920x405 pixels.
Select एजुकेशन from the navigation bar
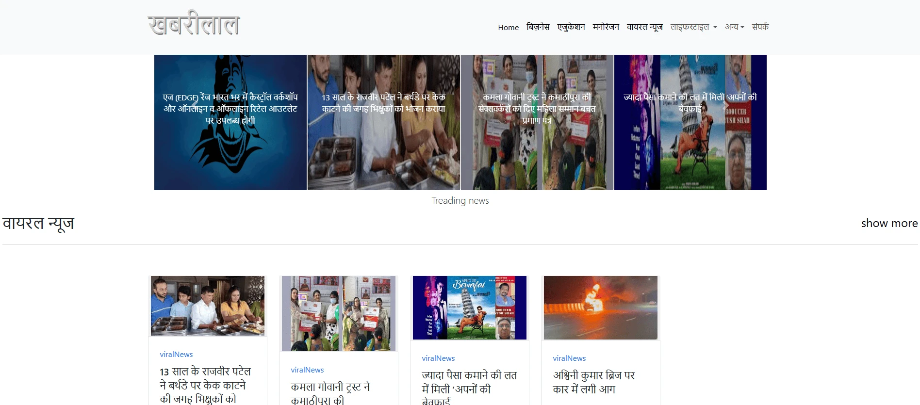(x=571, y=27)
